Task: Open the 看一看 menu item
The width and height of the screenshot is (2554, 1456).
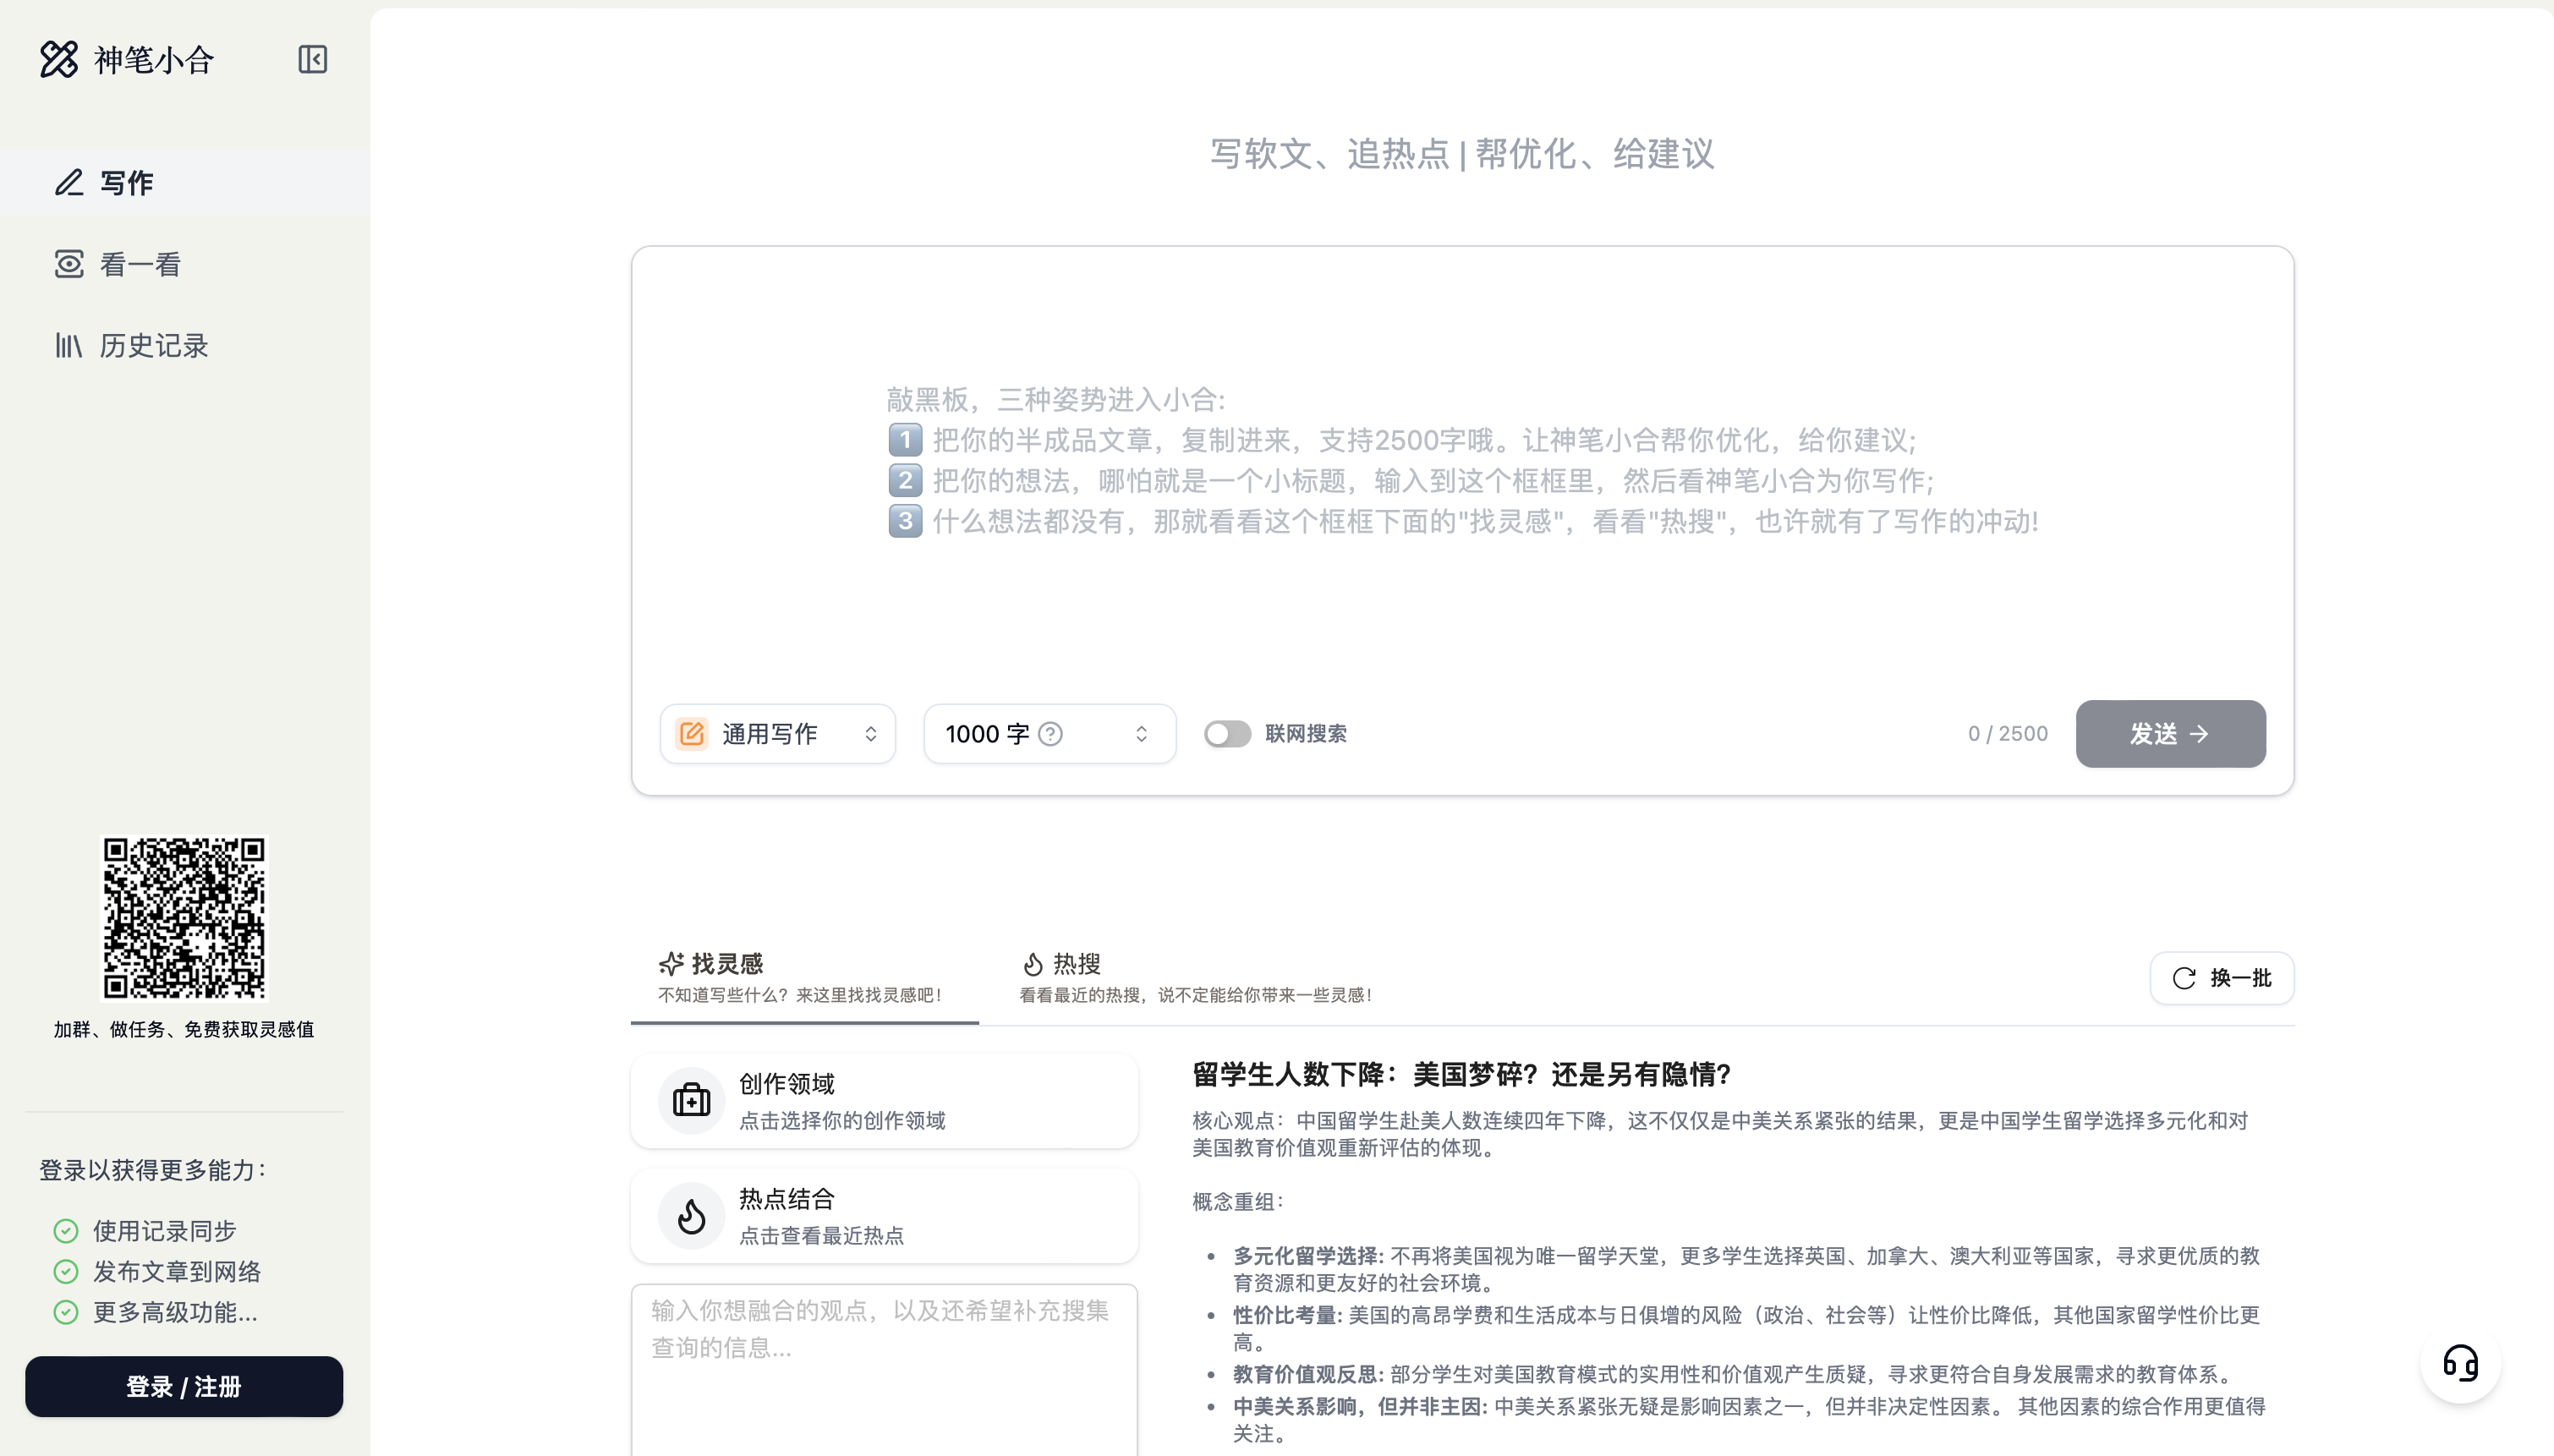Action: click(185, 264)
